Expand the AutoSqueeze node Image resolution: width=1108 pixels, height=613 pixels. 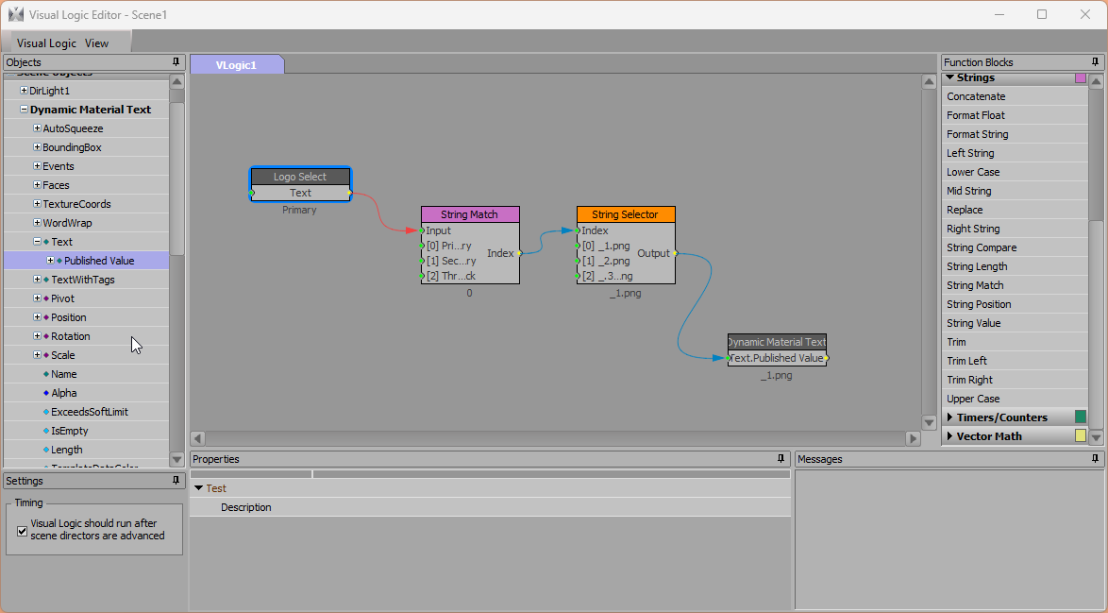tap(37, 128)
